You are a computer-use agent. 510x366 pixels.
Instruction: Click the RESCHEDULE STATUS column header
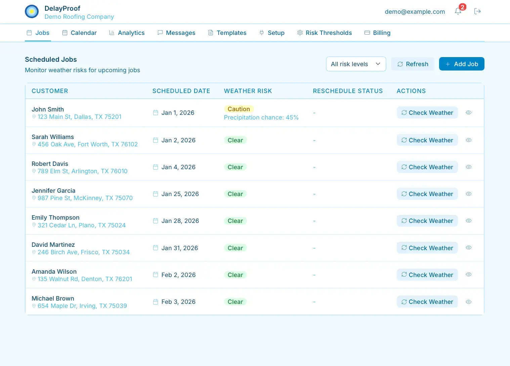click(x=348, y=91)
